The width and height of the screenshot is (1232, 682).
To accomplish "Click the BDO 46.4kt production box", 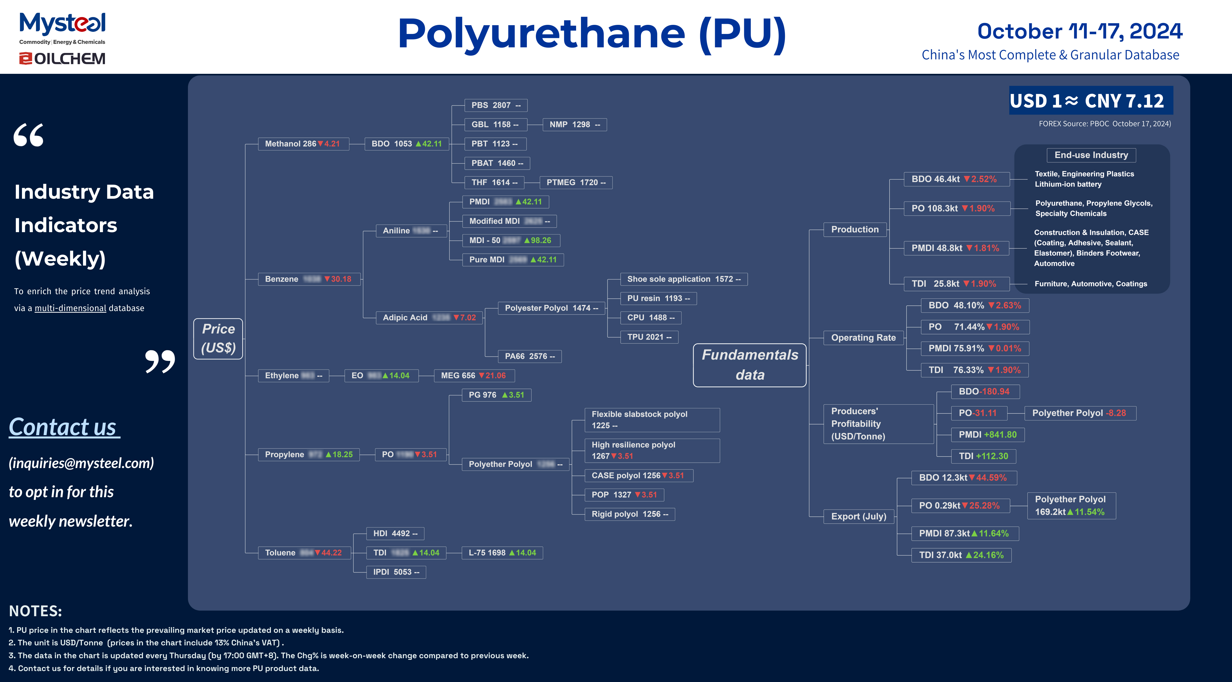I will click(x=957, y=179).
